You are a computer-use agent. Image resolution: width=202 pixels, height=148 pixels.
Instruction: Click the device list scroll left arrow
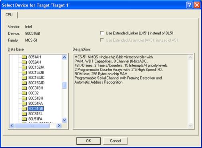(12, 126)
